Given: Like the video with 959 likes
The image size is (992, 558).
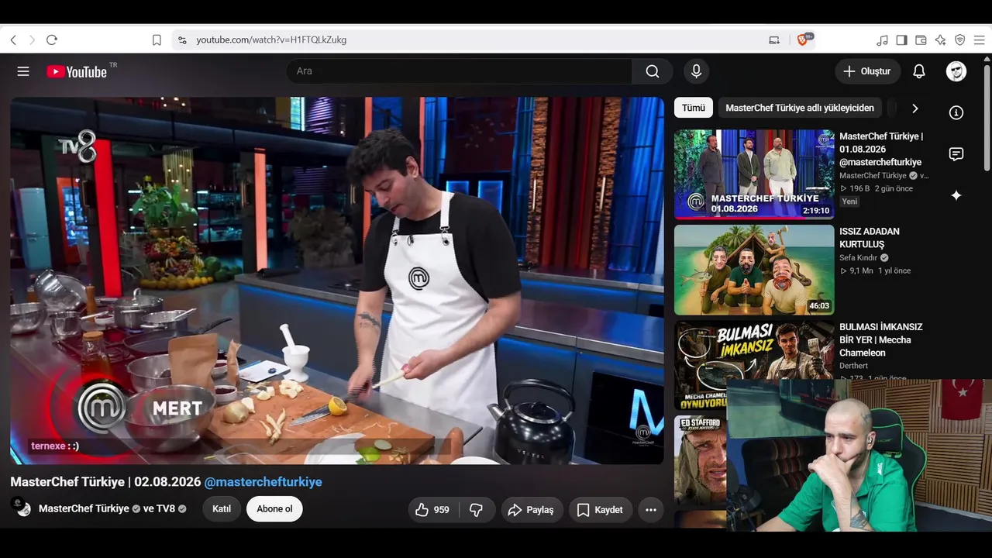Looking at the screenshot, I should click(x=433, y=509).
